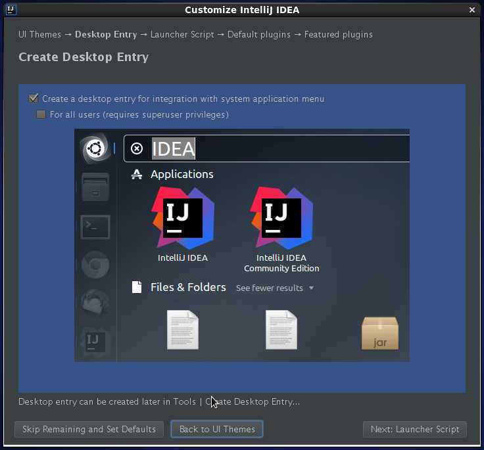Enable the For all users checkbox
The image size is (484, 450).
point(41,115)
